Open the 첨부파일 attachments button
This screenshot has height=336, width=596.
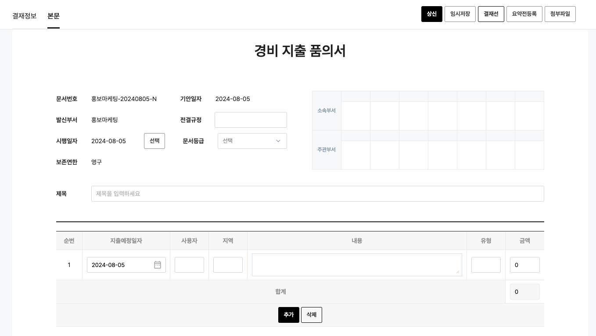tap(560, 14)
